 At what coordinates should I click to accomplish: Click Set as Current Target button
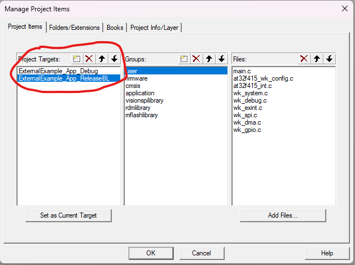pyautogui.click(x=68, y=215)
